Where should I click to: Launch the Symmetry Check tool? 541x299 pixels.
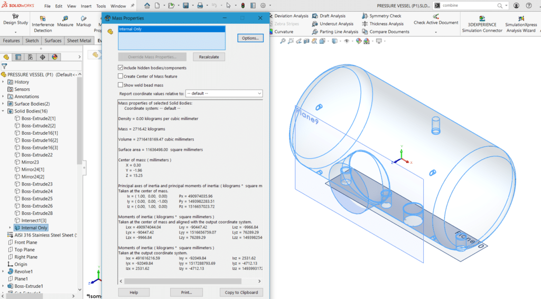pyautogui.click(x=381, y=16)
